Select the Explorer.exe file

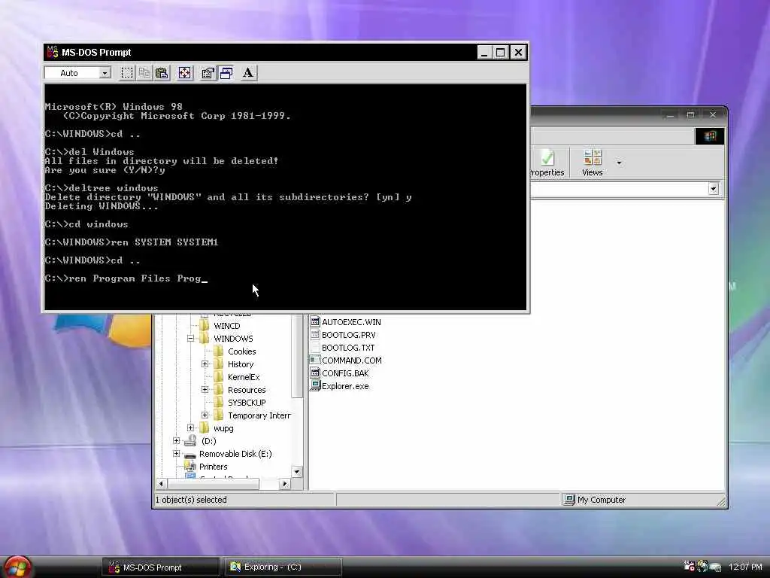[345, 386]
